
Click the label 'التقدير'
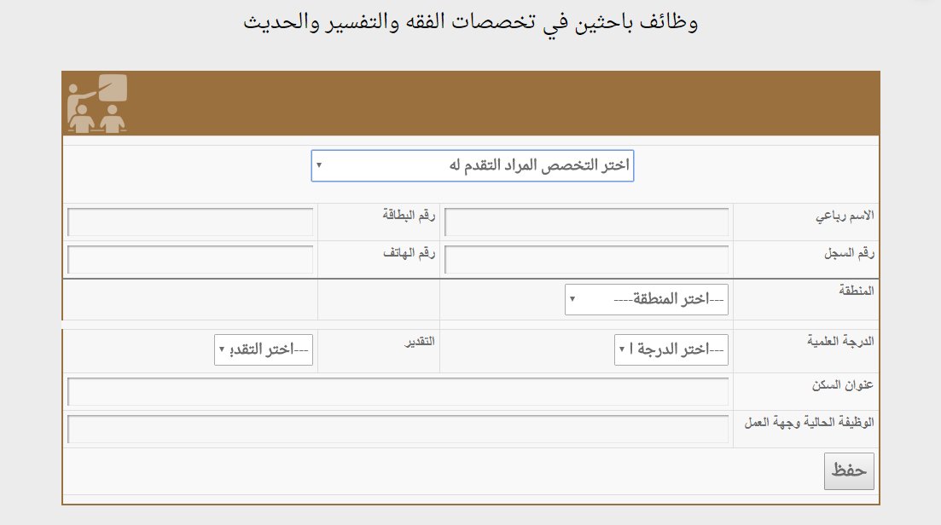point(420,342)
